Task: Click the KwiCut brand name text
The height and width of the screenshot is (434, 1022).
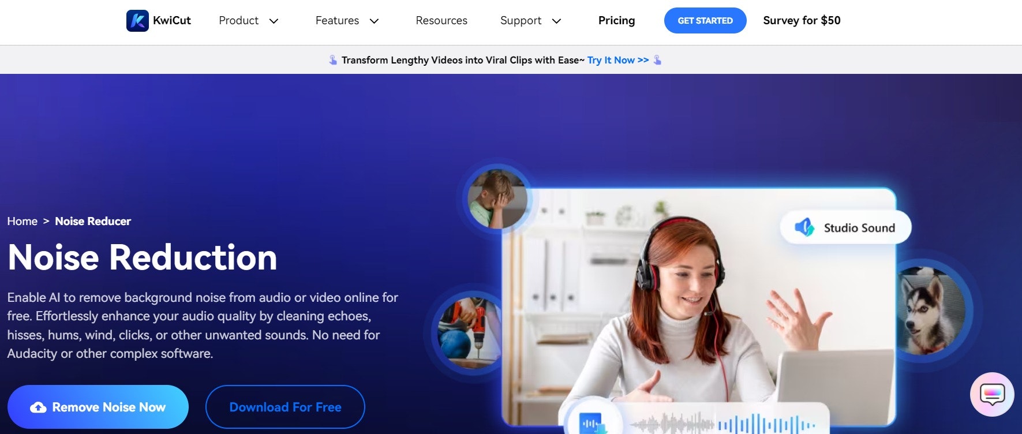Action: click(x=172, y=21)
